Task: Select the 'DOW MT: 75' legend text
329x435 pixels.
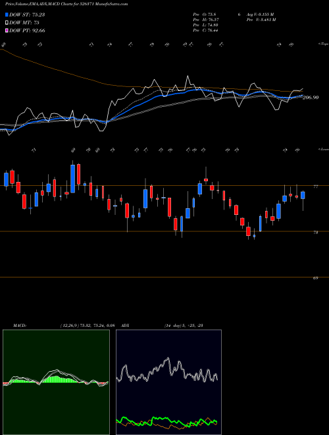Action: 24,22
